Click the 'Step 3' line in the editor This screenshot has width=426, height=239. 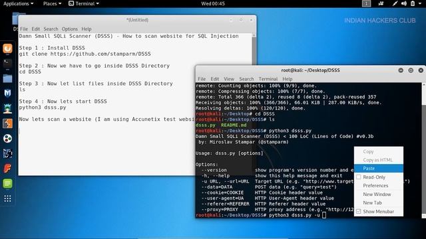[x=96, y=84]
